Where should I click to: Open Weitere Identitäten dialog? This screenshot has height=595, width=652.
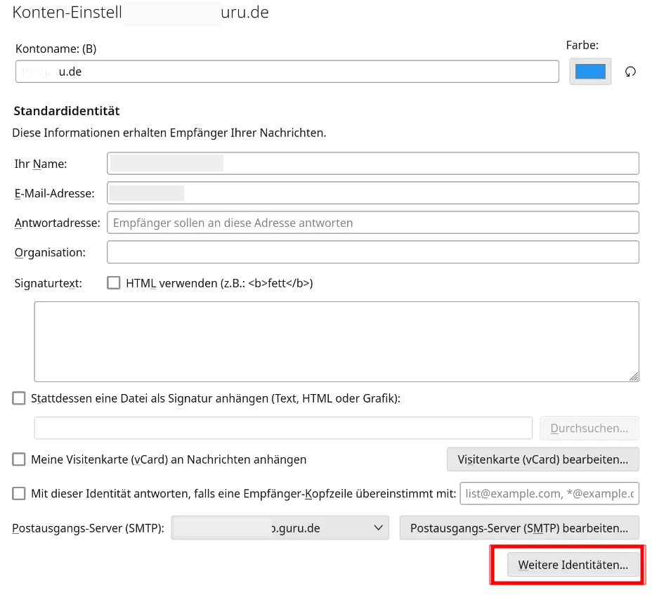click(x=573, y=564)
